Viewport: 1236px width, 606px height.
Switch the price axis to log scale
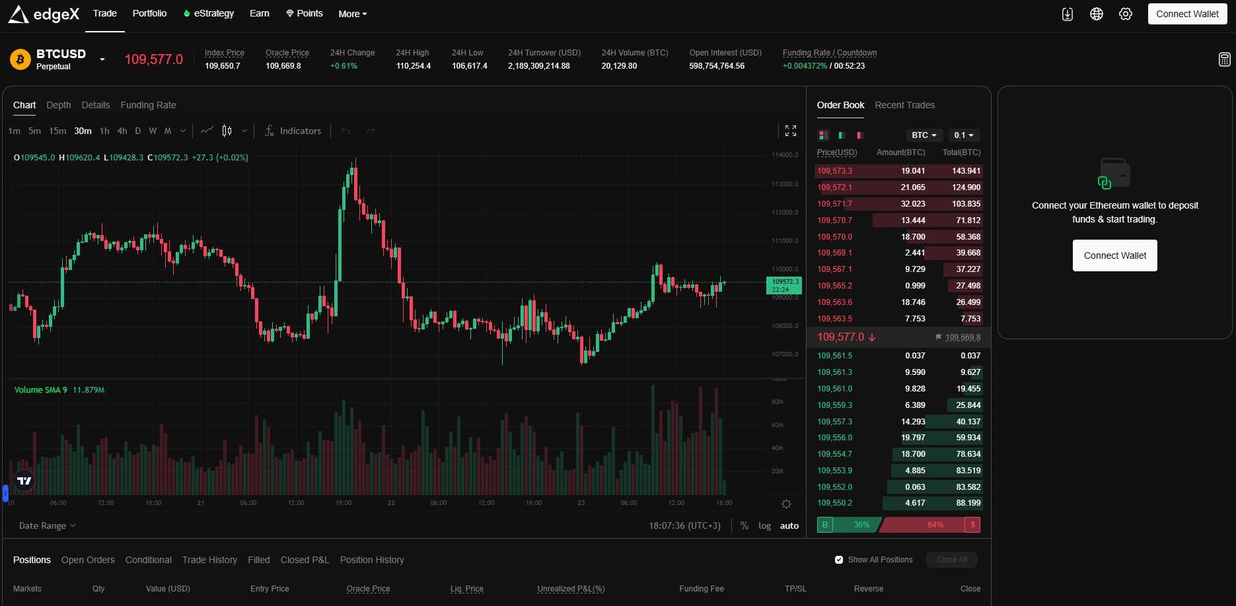[x=764, y=525]
